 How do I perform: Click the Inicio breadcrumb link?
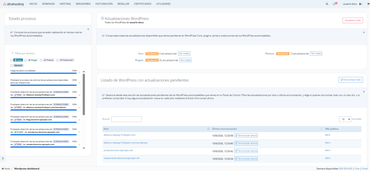click(x=6, y=169)
